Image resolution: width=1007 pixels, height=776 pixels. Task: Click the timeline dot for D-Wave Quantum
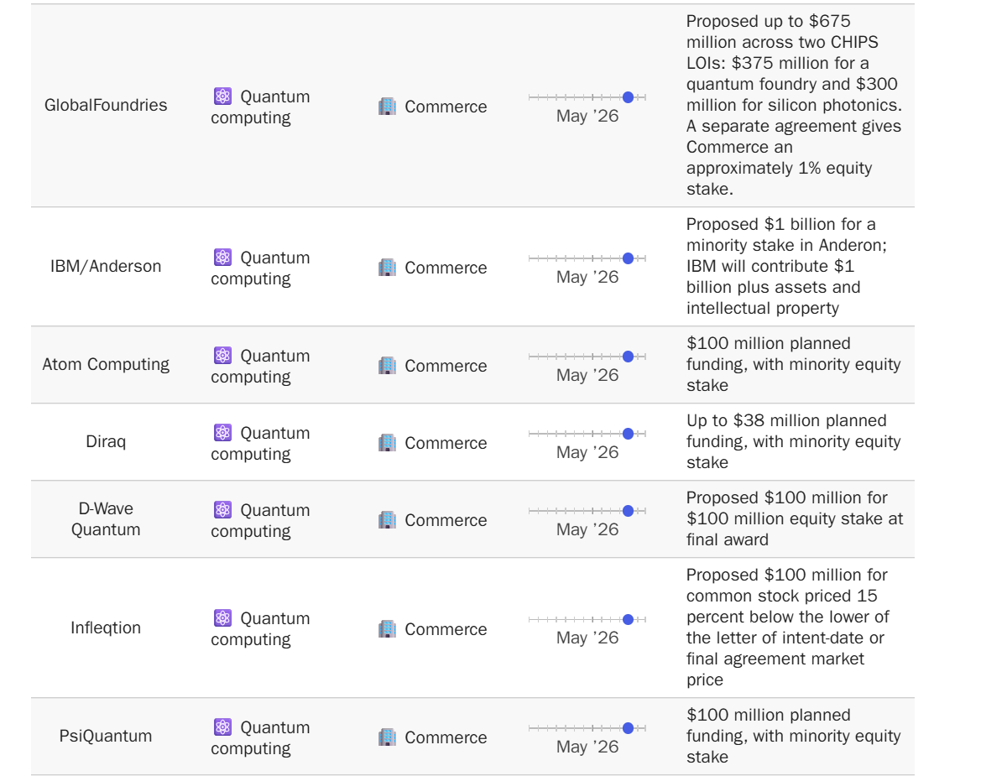point(628,511)
